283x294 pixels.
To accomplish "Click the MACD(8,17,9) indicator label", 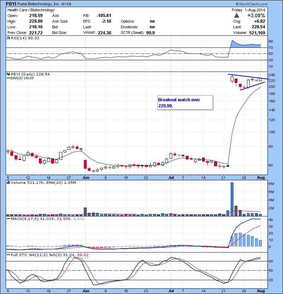I will coord(25,219).
